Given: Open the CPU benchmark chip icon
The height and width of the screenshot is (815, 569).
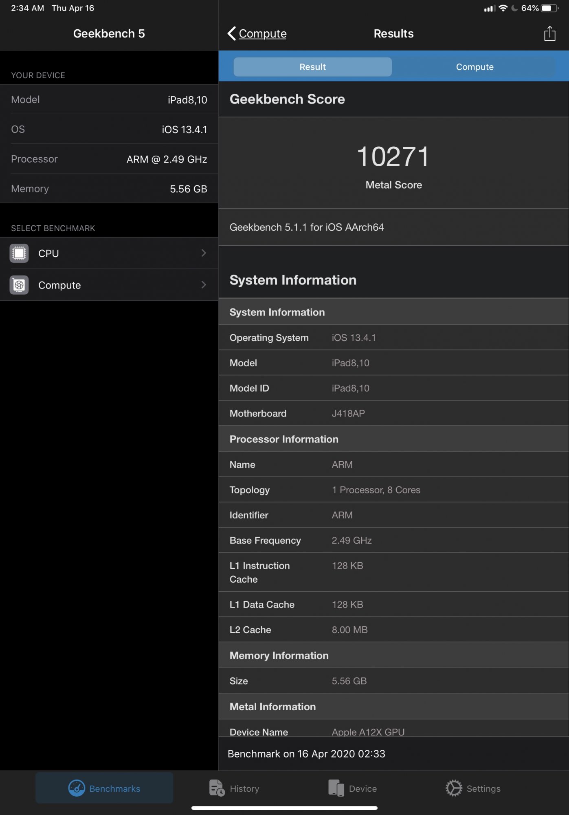Looking at the screenshot, I should point(19,253).
